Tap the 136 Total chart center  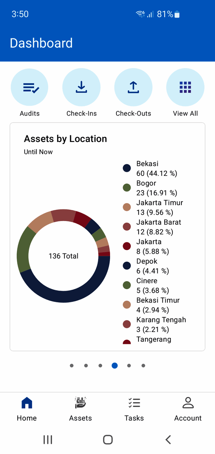point(63,256)
